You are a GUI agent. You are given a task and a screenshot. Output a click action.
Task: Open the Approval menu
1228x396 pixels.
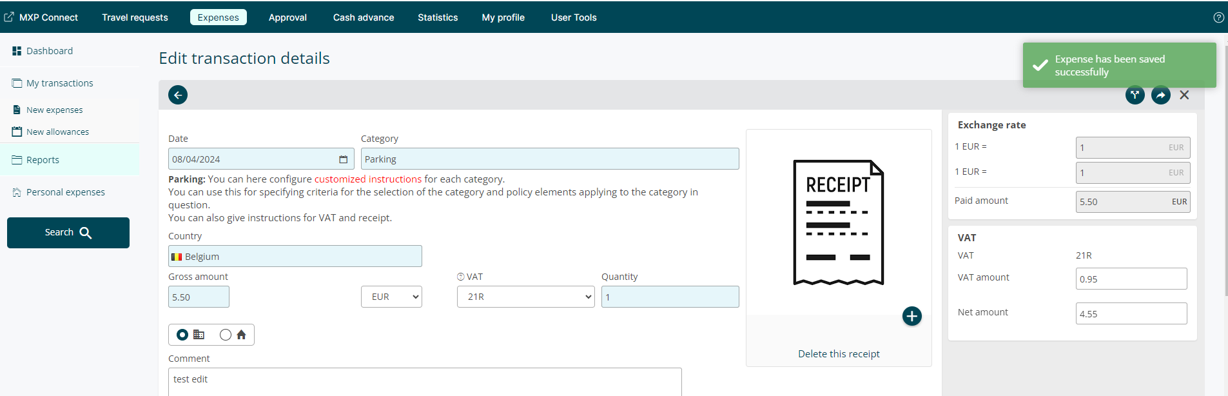288,17
